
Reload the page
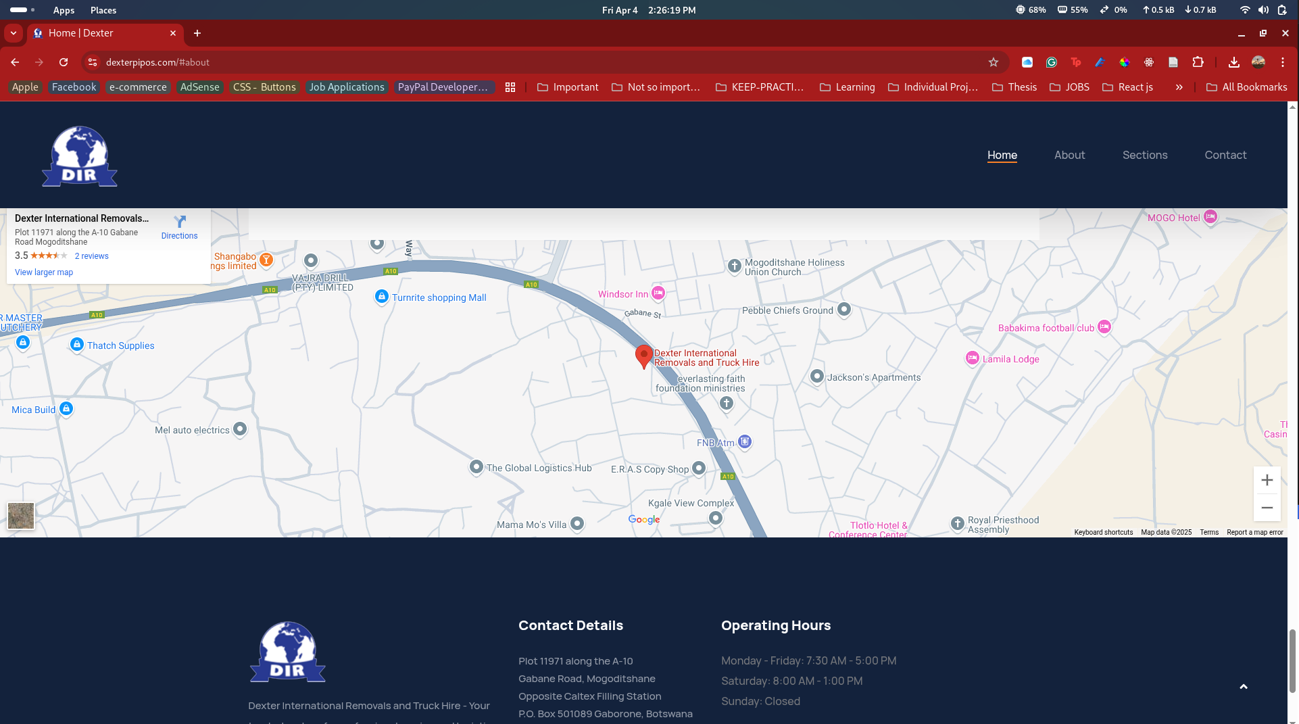click(64, 62)
